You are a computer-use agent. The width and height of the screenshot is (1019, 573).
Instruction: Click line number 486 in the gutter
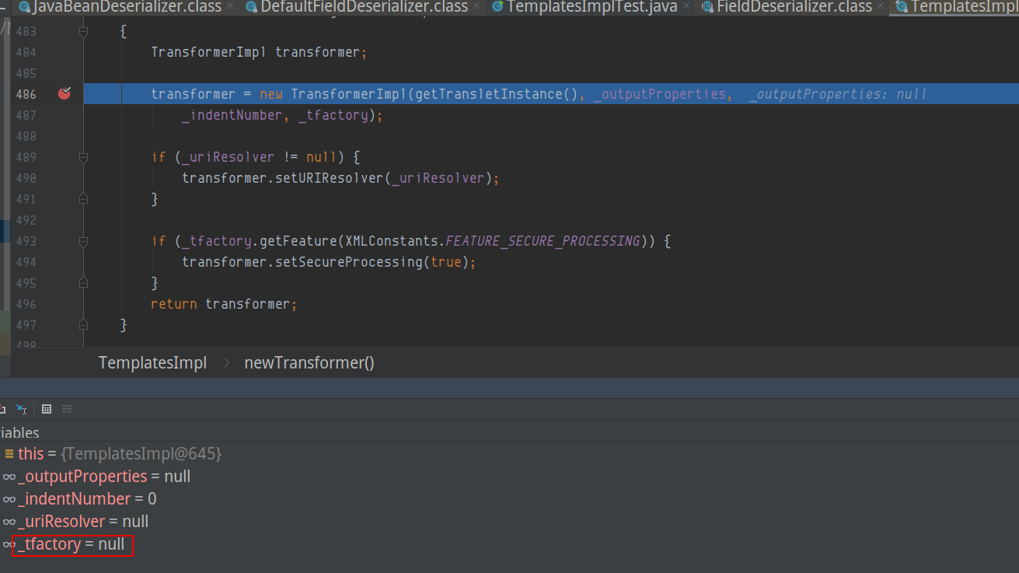pos(26,94)
